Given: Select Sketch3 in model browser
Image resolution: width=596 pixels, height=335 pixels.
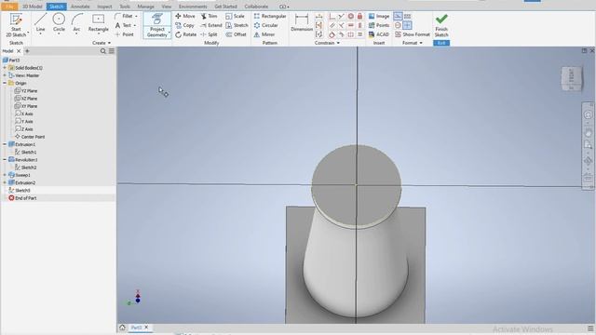Looking at the screenshot, I should click(20, 190).
